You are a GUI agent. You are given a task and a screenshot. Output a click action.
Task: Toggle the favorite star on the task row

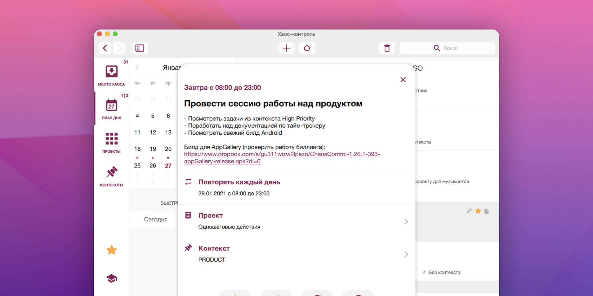coord(478,211)
